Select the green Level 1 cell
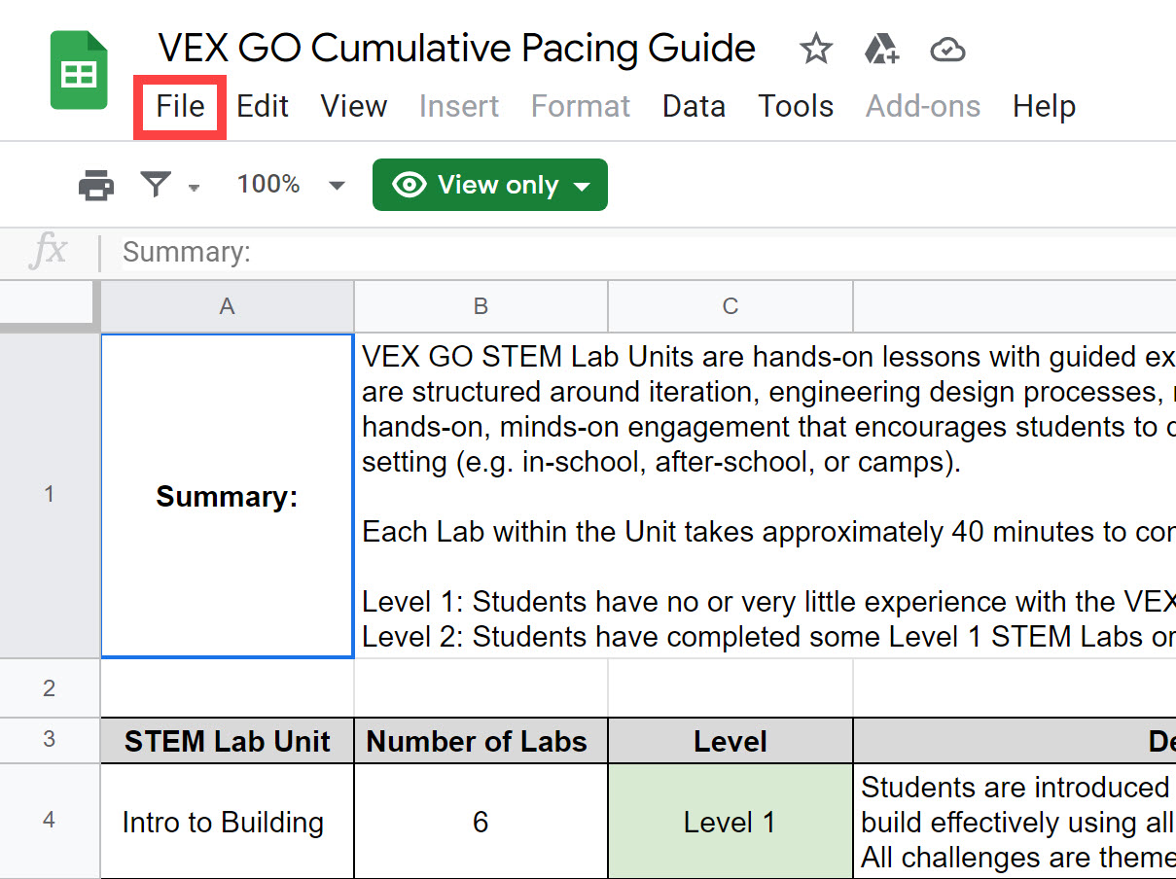1176x879 pixels. pyautogui.click(x=730, y=820)
